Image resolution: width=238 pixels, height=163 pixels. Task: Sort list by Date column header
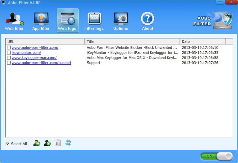[202, 42]
